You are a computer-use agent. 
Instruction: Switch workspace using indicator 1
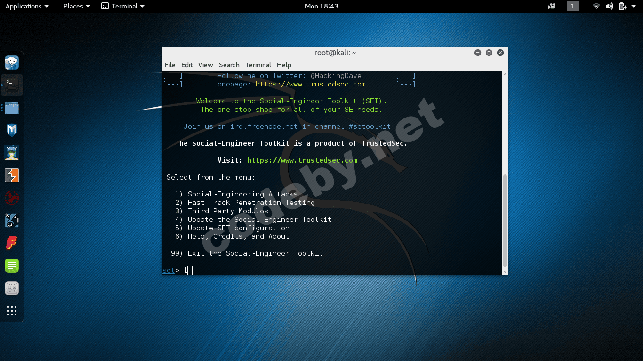click(573, 6)
